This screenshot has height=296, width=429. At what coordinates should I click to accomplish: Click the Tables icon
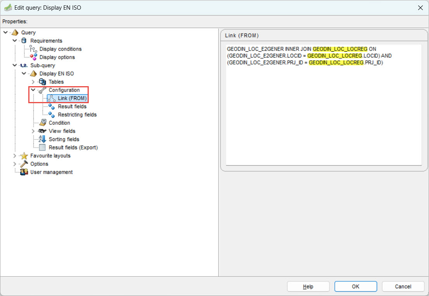tap(42, 82)
